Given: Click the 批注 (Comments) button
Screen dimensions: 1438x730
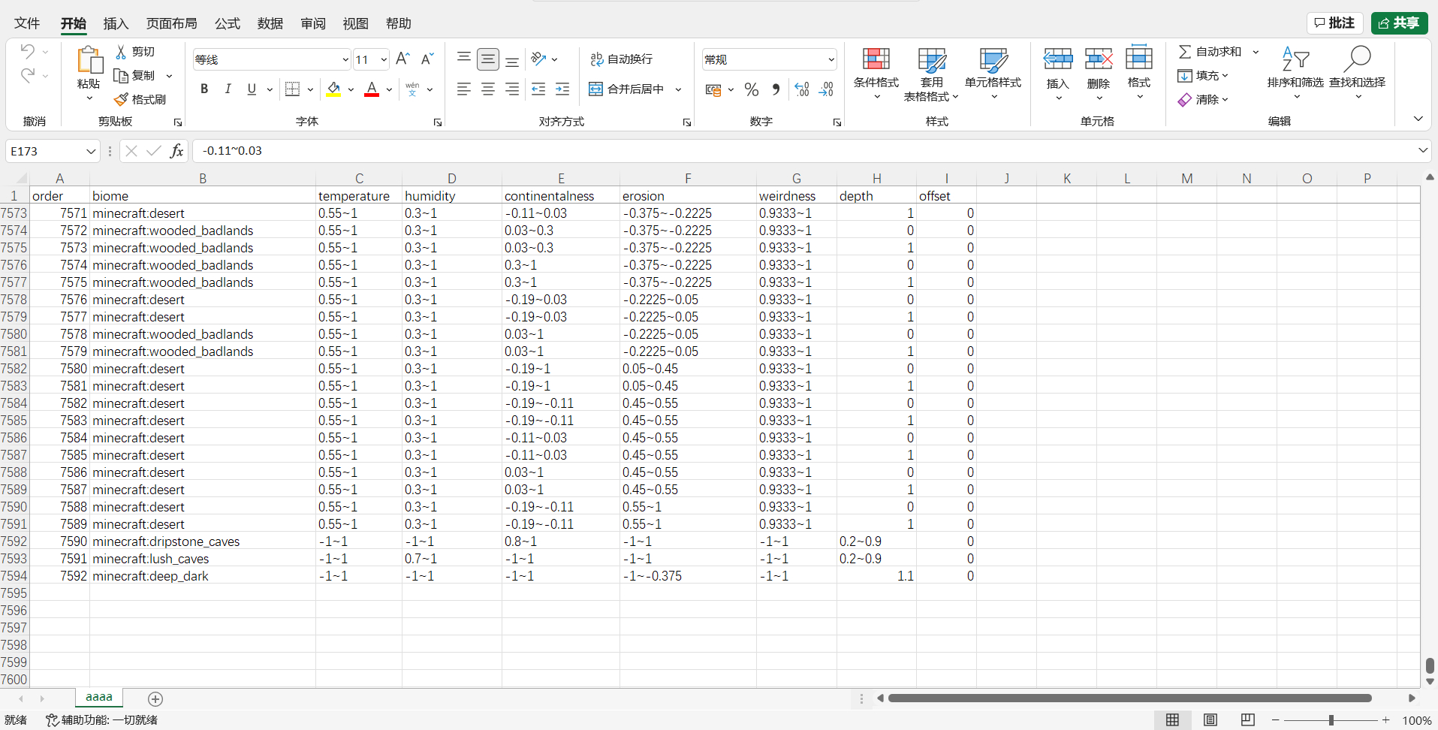Looking at the screenshot, I should (1334, 23).
